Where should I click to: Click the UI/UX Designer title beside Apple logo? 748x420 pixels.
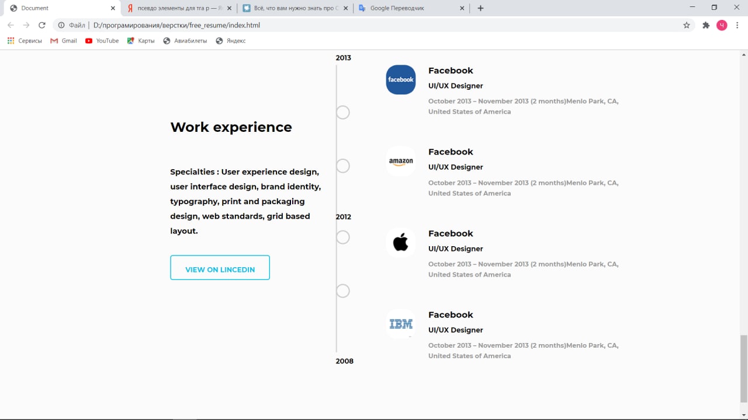456,249
